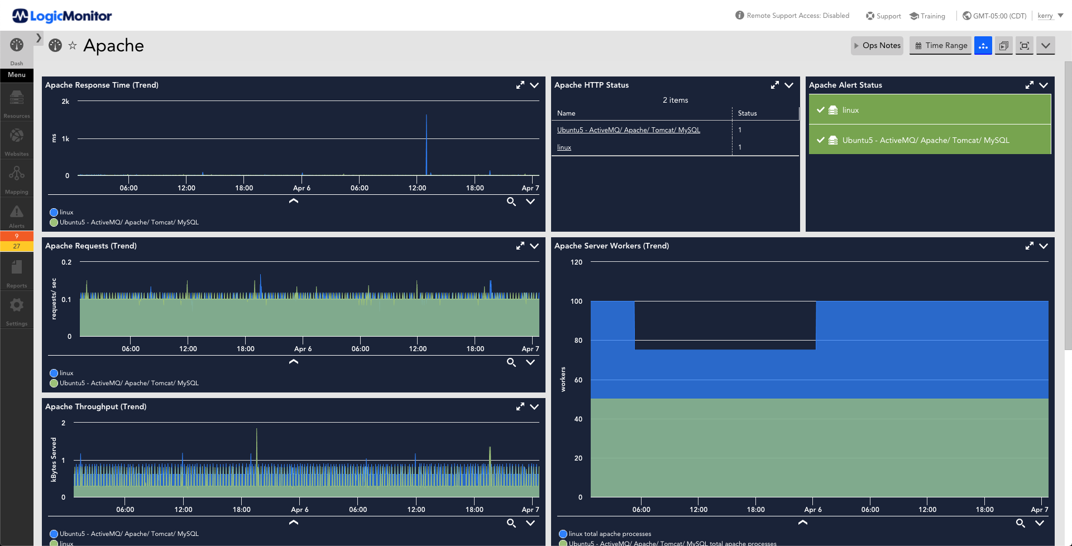This screenshot has width=1072, height=546.
Task: Expand Apache Response Time widget to fullscreen
Action: click(x=520, y=85)
